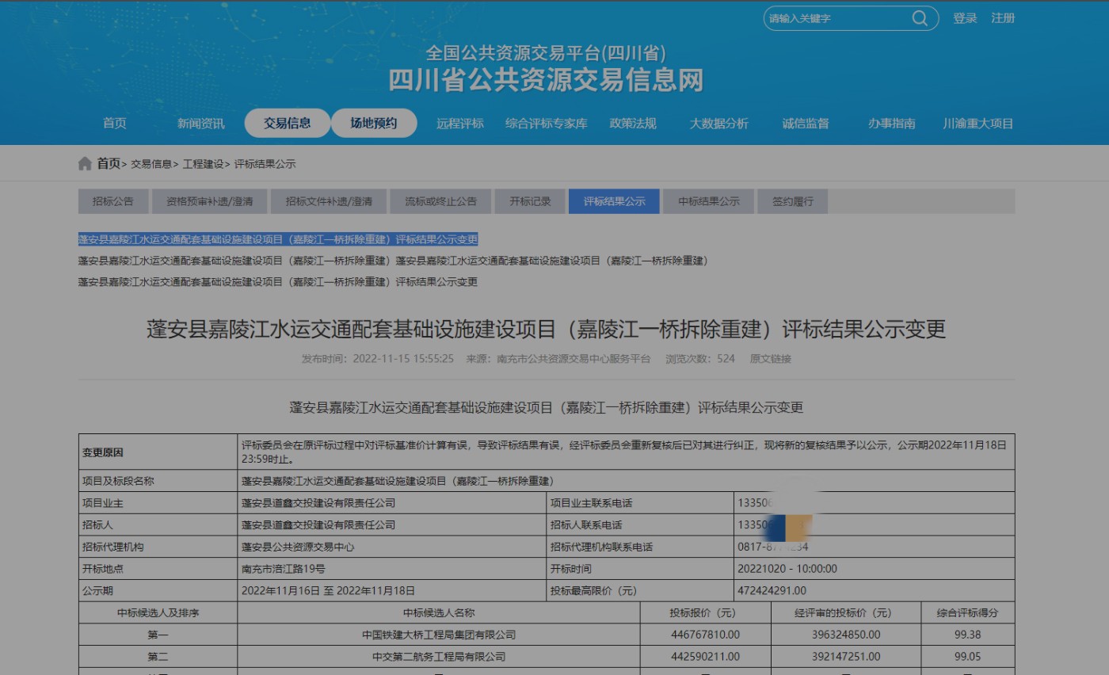The height and width of the screenshot is (675, 1109).
Task: Focus the keyword search input field
Action: pyautogui.click(x=838, y=18)
